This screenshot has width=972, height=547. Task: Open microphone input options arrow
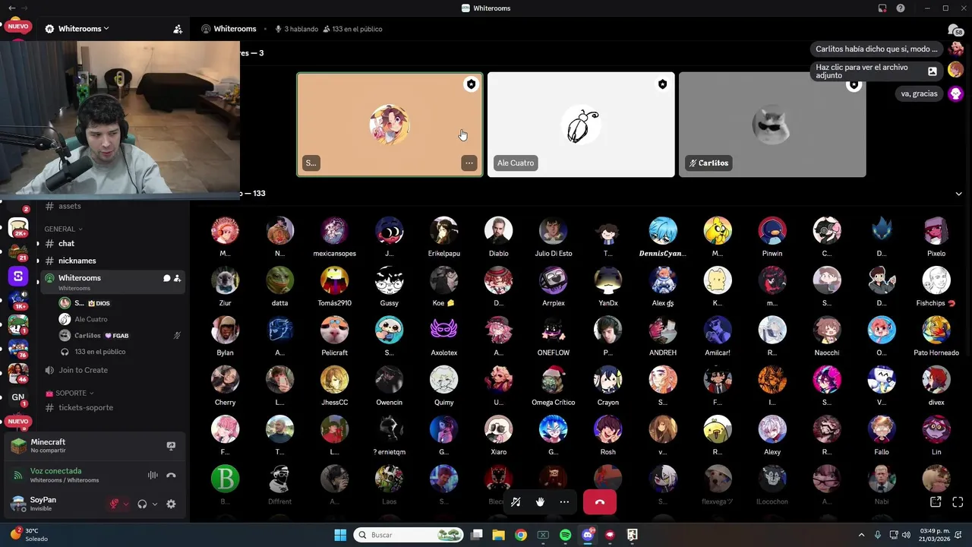click(126, 504)
